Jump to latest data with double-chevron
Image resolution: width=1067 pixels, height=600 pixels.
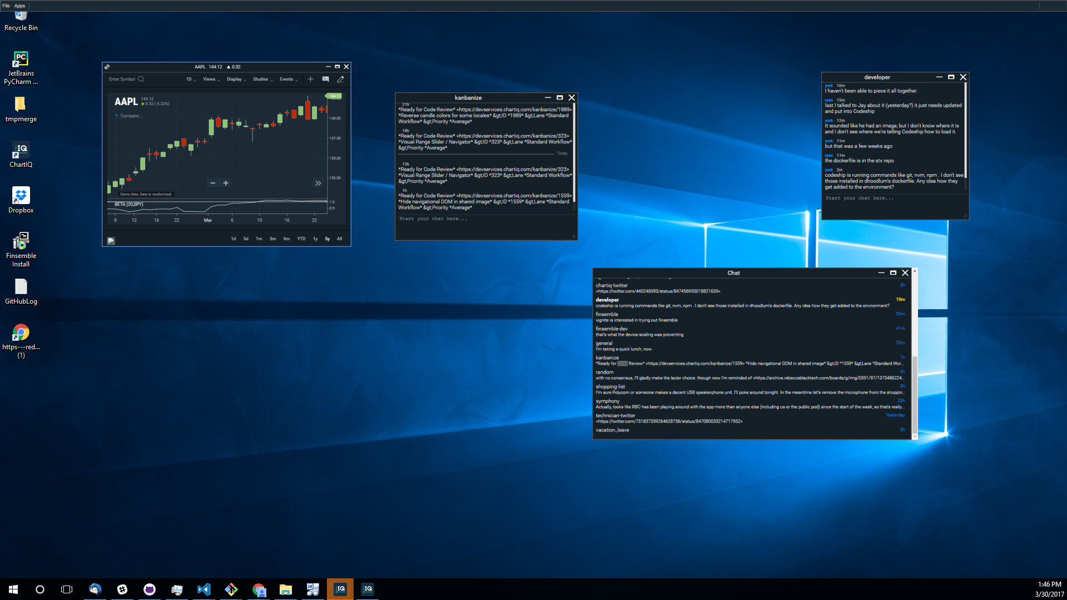318,183
